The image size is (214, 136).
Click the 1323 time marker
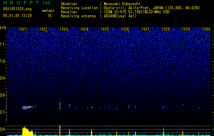click(x=64, y=29)
